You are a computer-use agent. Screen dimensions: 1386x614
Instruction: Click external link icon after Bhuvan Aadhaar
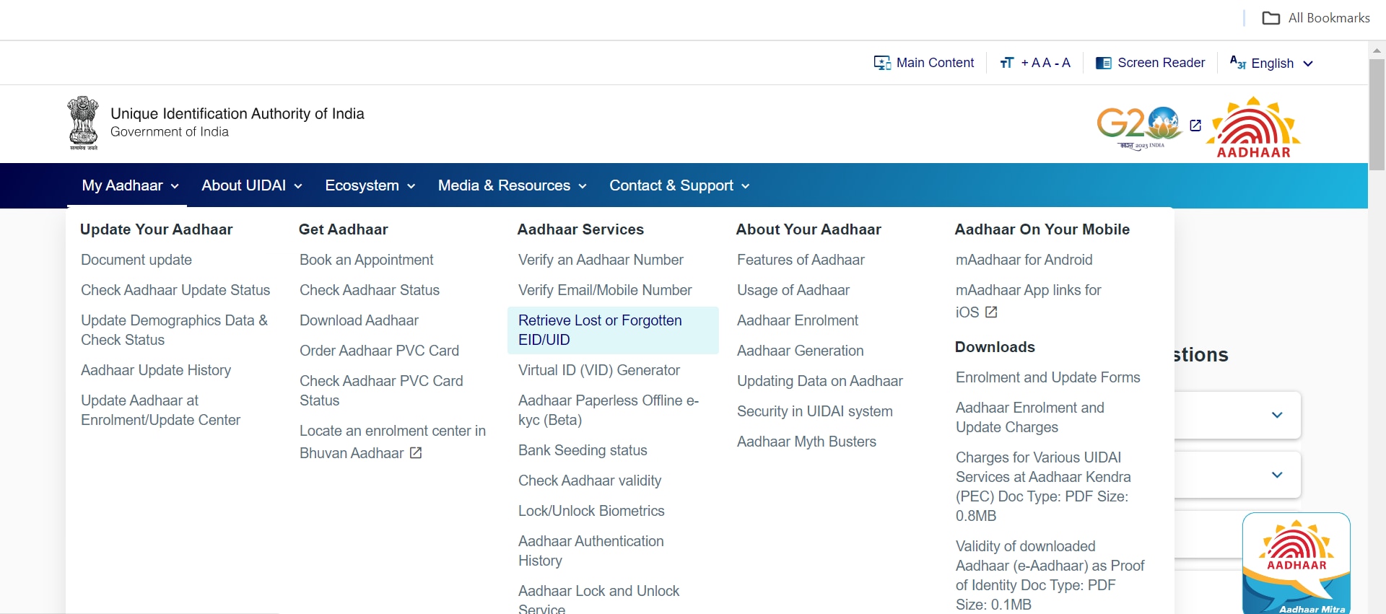pyautogui.click(x=416, y=453)
